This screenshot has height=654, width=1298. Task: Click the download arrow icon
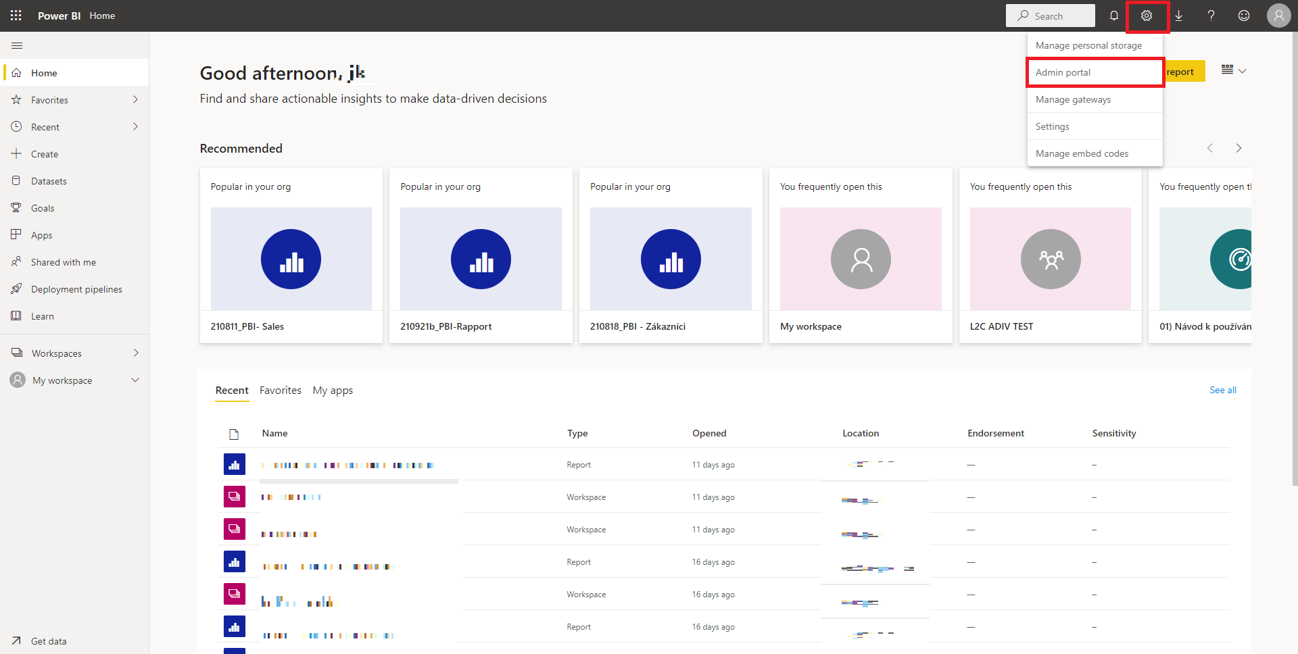[x=1178, y=16]
